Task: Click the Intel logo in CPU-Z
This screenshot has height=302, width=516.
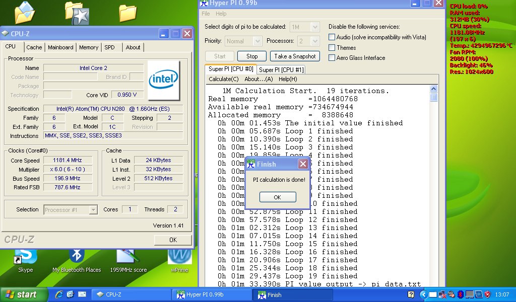Action: (x=164, y=80)
